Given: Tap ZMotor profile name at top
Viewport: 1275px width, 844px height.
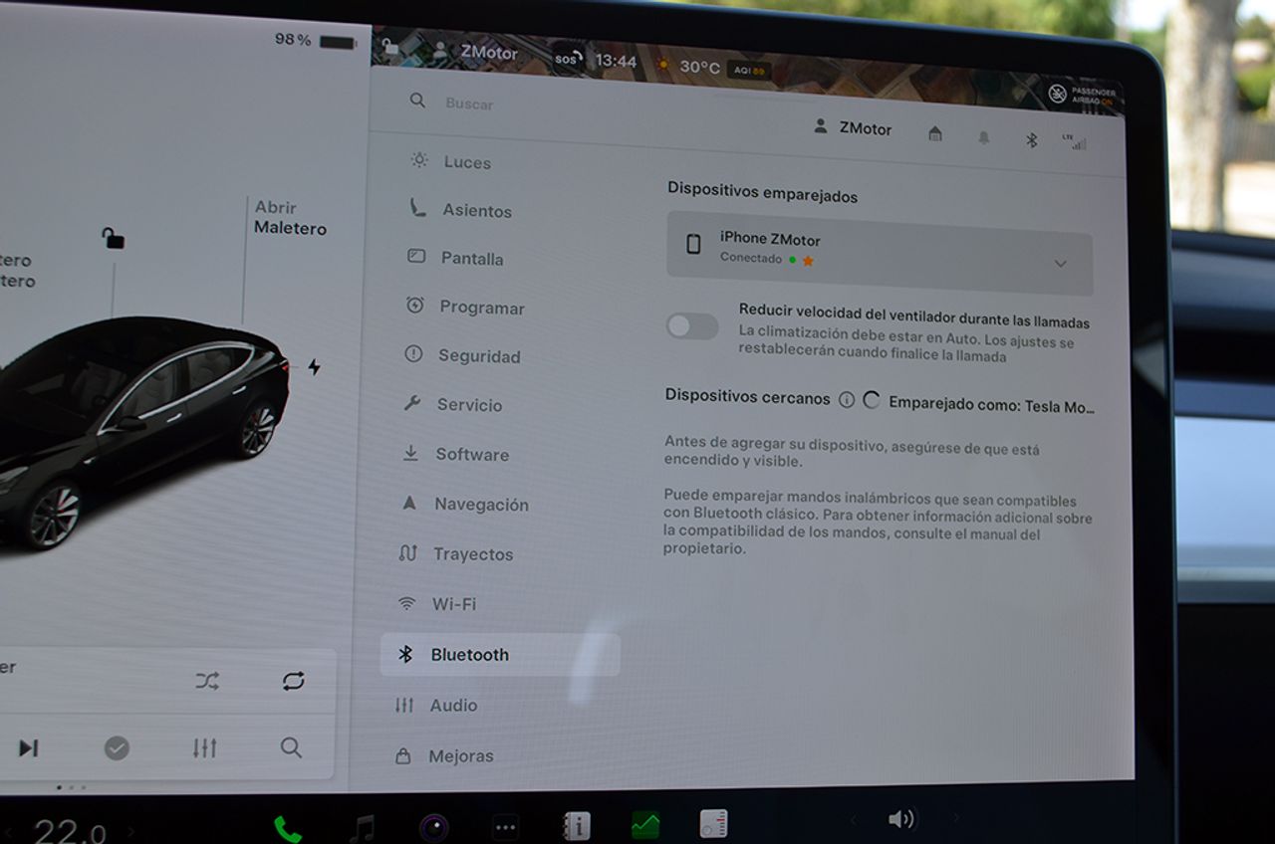Looking at the screenshot, I should (x=861, y=129).
